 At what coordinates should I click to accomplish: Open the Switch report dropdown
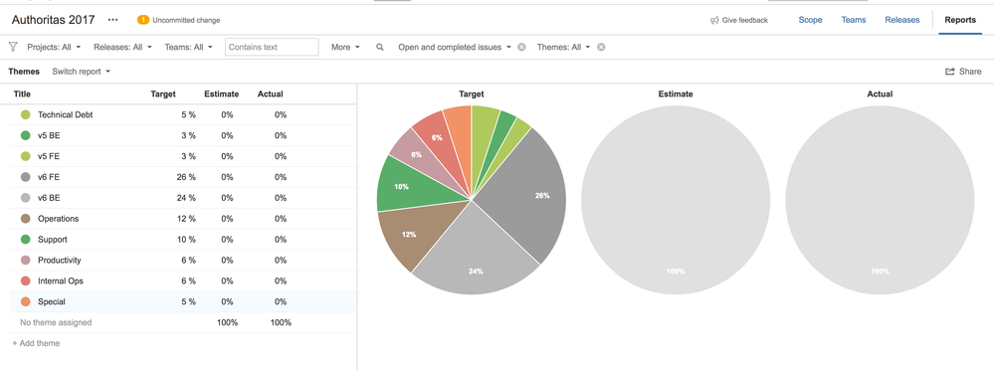[x=82, y=72]
